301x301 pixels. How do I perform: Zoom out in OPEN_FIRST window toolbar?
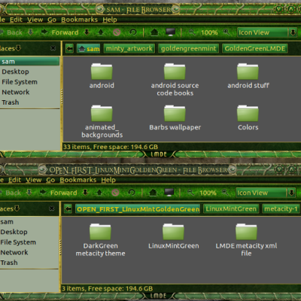click(x=190, y=193)
